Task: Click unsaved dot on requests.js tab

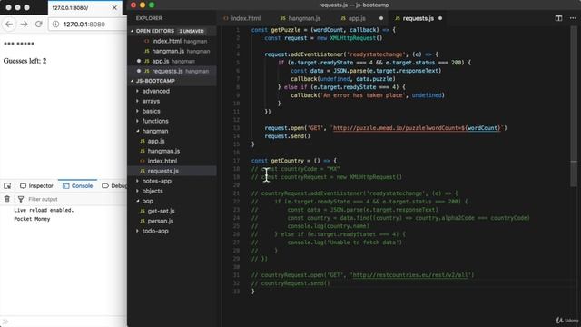Action: click(440, 18)
